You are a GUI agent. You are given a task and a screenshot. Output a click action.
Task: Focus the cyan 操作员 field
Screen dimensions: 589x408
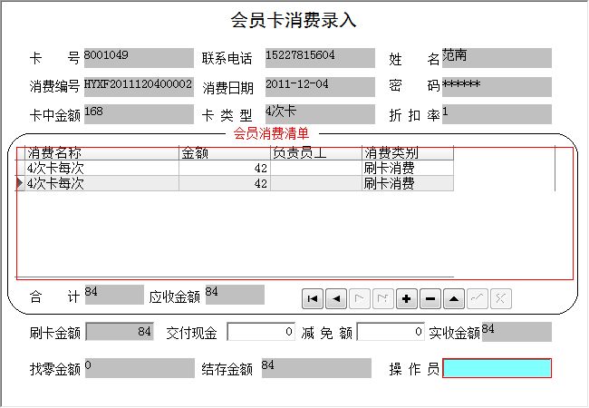pos(497,368)
